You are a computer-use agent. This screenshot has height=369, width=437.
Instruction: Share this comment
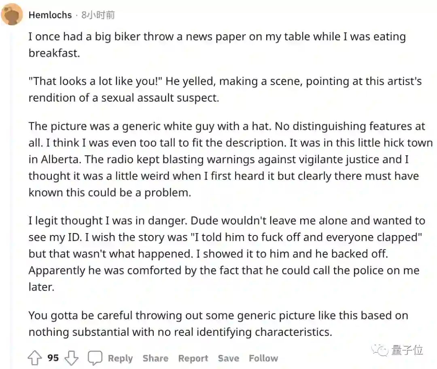155,358
